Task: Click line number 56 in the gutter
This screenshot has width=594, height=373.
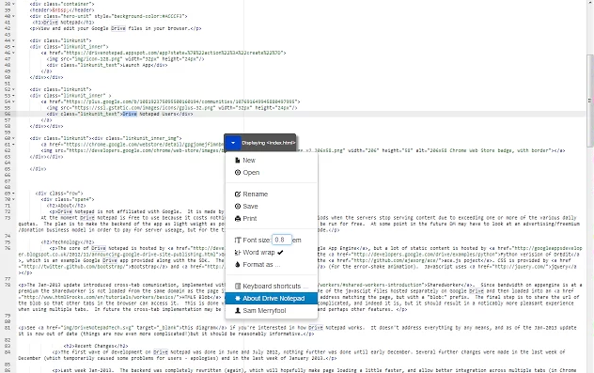Action: pyautogui.click(x=8, y=114)
